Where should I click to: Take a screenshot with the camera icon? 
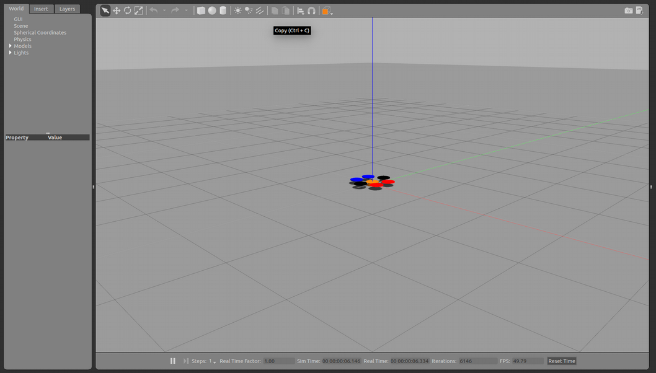click(628, 10)
